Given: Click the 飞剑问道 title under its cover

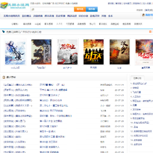Looking at the screenshot, I should coord(41,68).
